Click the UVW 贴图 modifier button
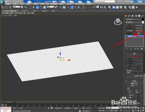145x112 pixels. click(x=129, y=31)
